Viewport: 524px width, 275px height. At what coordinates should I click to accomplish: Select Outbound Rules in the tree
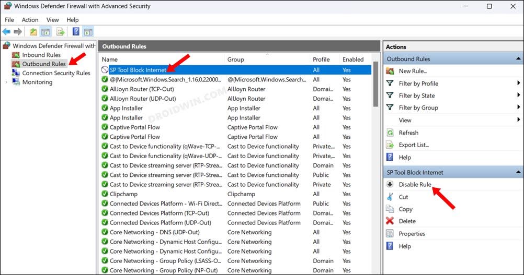coord(44,64)
